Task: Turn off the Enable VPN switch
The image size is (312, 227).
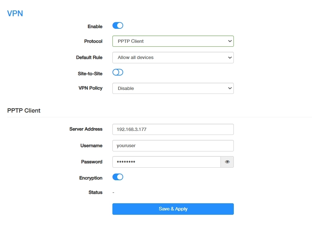Action: (118, 26)
